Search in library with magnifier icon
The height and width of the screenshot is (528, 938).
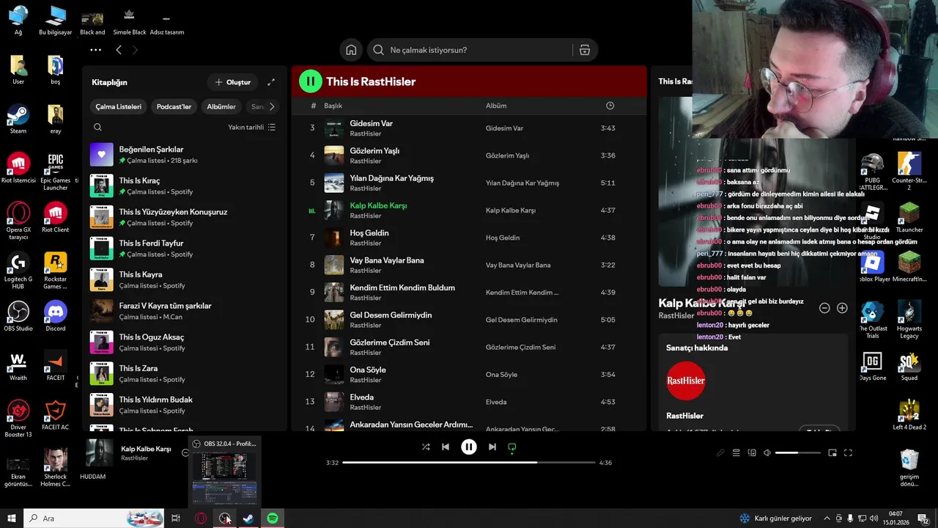(x=97, y=127)
